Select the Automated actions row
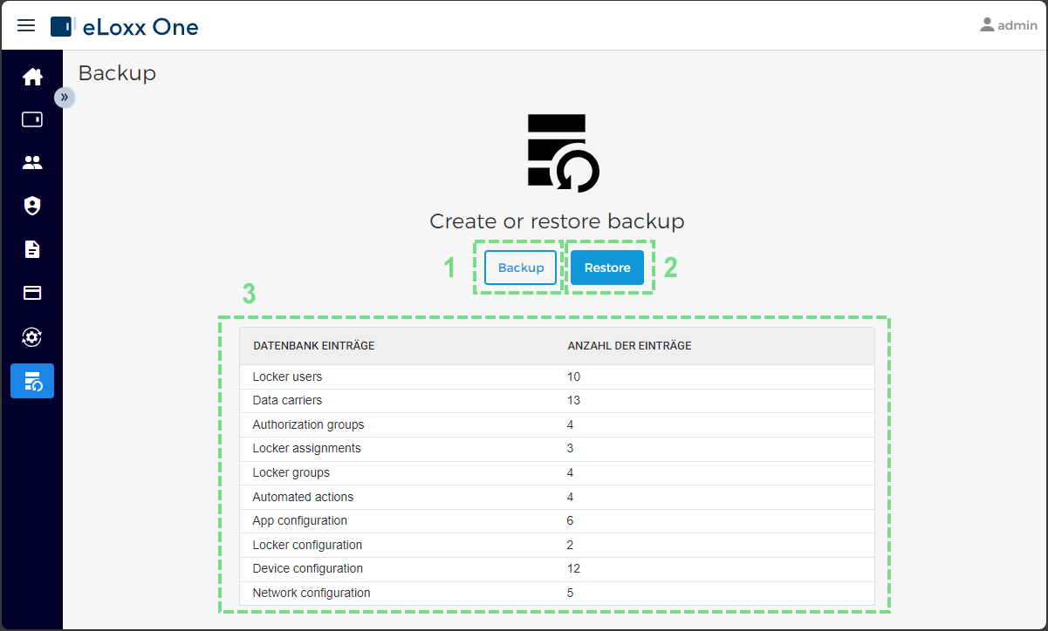 tap(557, 497)
